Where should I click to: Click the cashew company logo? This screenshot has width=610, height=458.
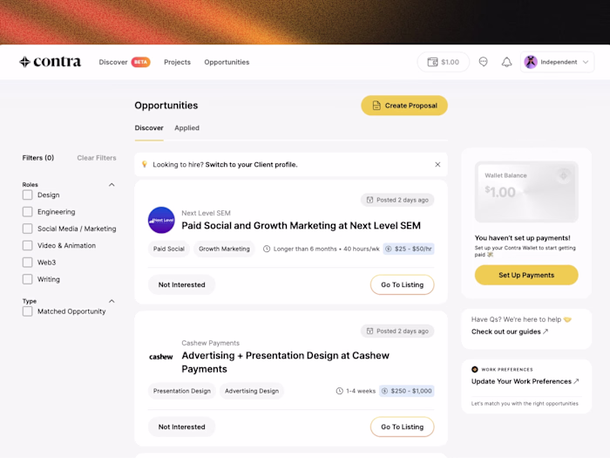click(x=160, y=357)
